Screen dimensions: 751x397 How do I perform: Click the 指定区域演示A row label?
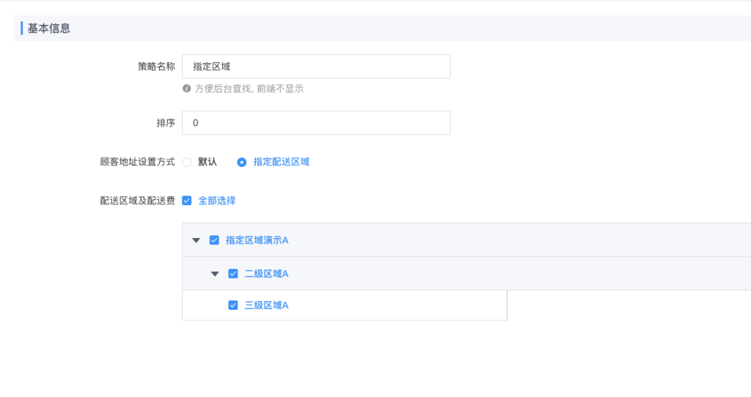257,240
